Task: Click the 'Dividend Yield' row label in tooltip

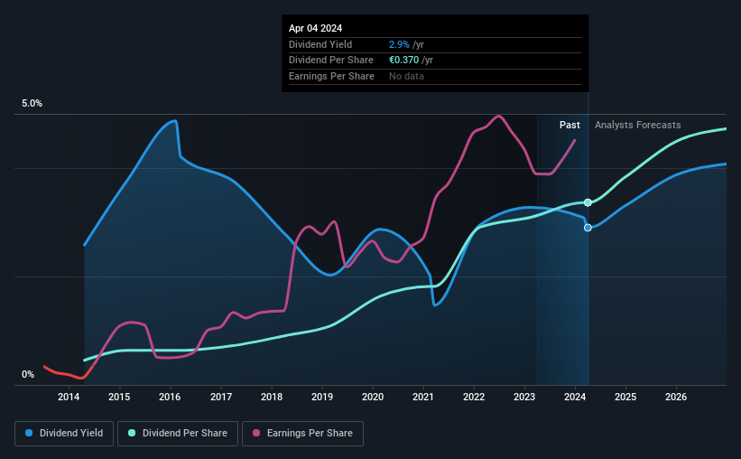Action: 320,44
